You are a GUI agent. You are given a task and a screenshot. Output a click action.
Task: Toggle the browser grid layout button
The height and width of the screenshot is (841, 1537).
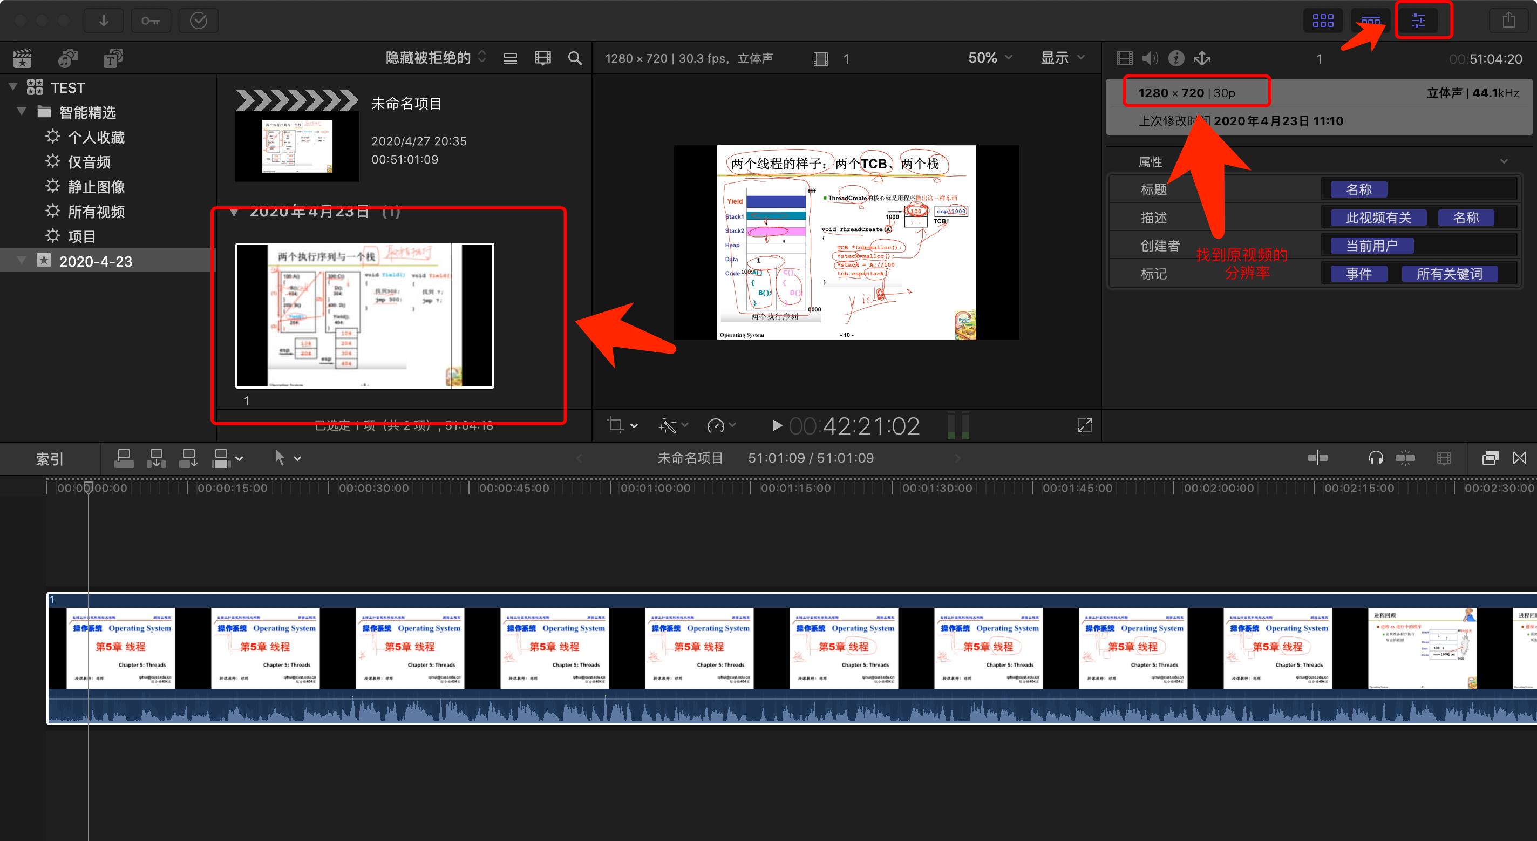pos(1322,21)
